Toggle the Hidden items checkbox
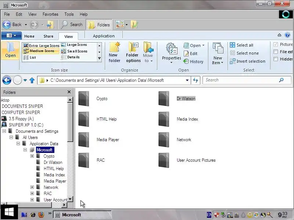294x220 pixels. tap(276, 59)
